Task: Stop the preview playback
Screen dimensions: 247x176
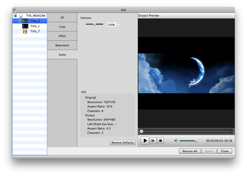Action: [161, 141]
